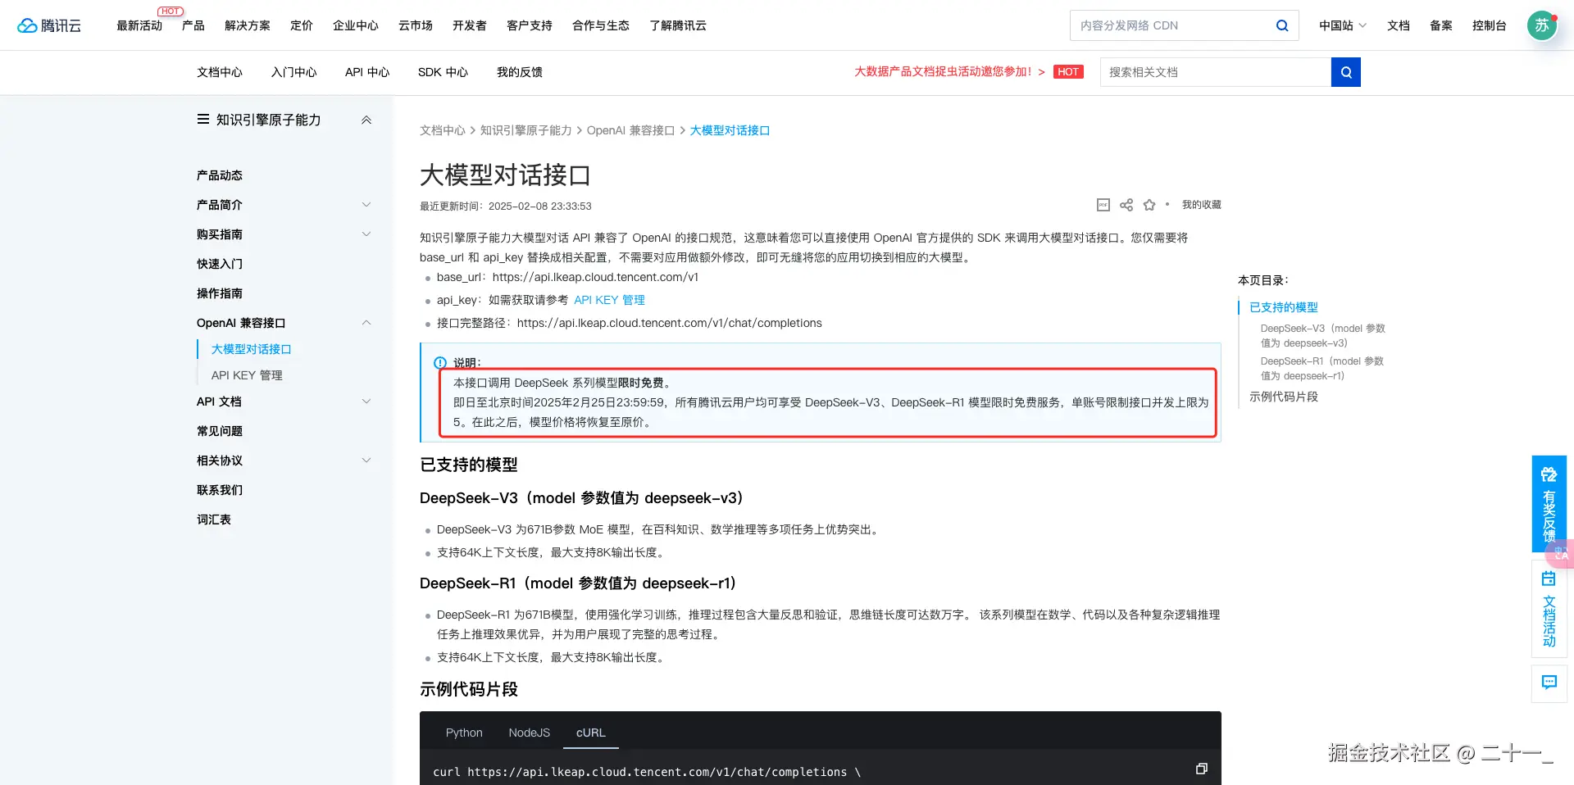Expand the 购买指南 section
Screen dimensions: 1574x785
(x=366, y=234)
